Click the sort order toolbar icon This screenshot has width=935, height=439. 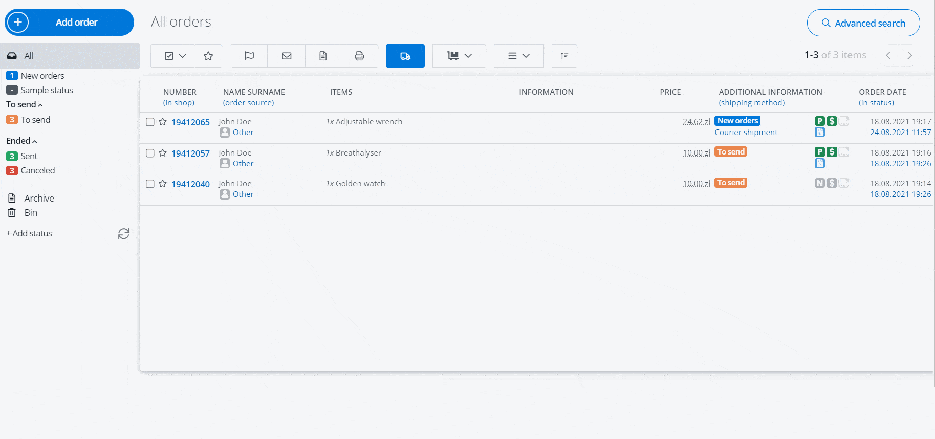[x=564, y=56]
